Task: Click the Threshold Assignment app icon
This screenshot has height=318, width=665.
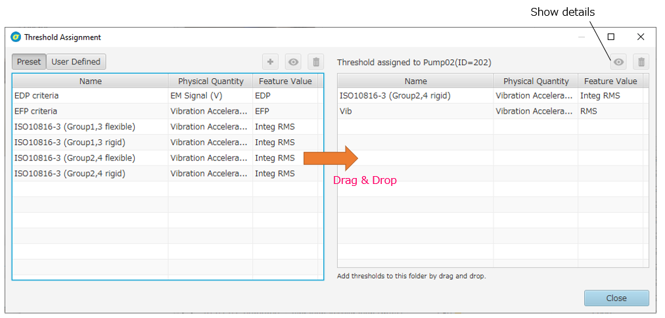Action: (16, 37)
